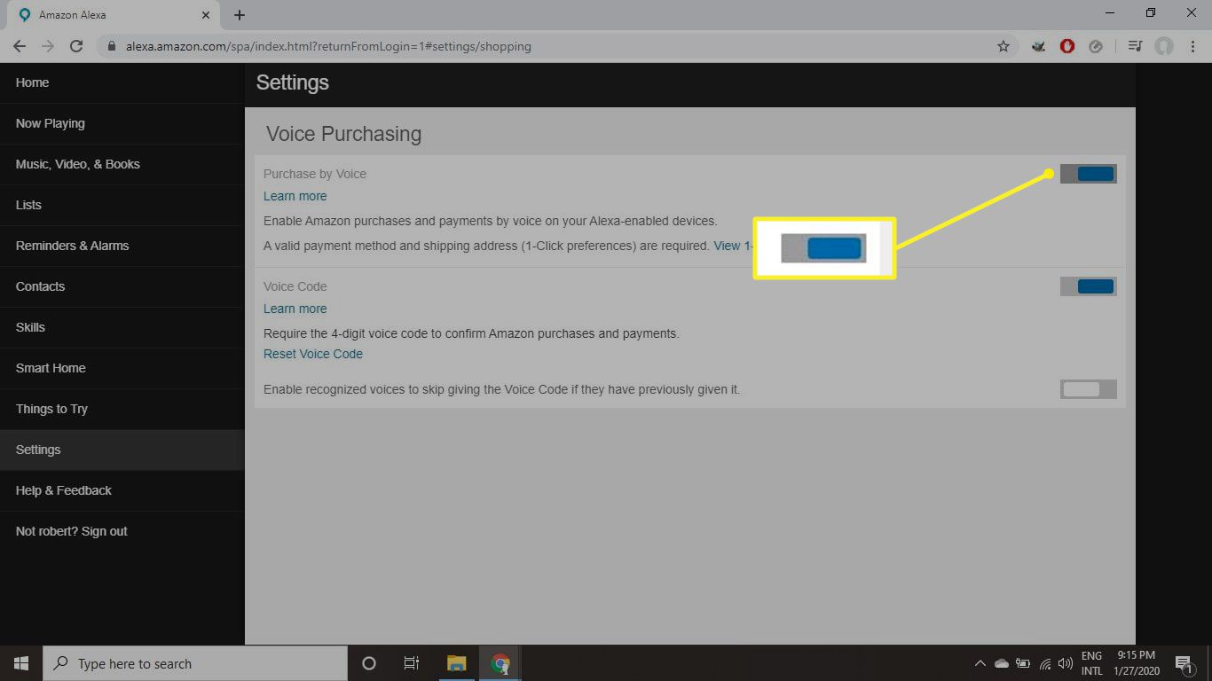
Task: Turn off the Purchase by Voice switch
Action: coord(1088,174)
